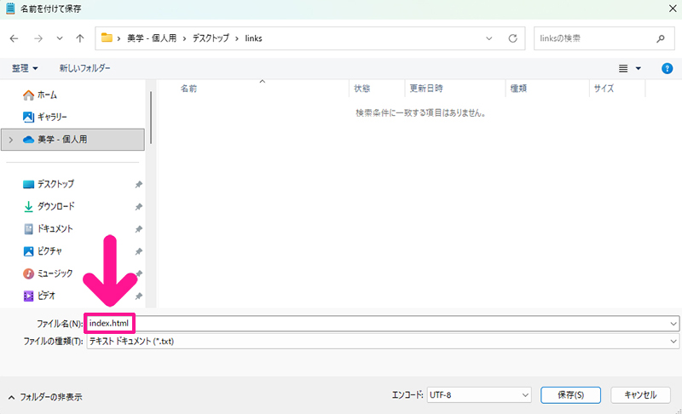Viewport: 682px width, 414px height.
Task: Click the refresh folder icon
Action: 512,38
